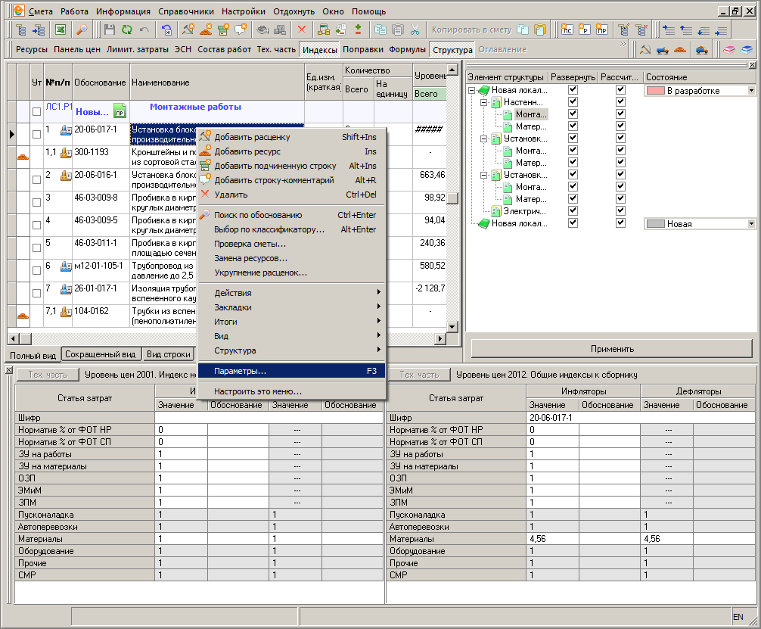Open the magnifier search tool in the toolbar
The height and width of the screenshot is (629, 761).
click(x=82, y=30)
